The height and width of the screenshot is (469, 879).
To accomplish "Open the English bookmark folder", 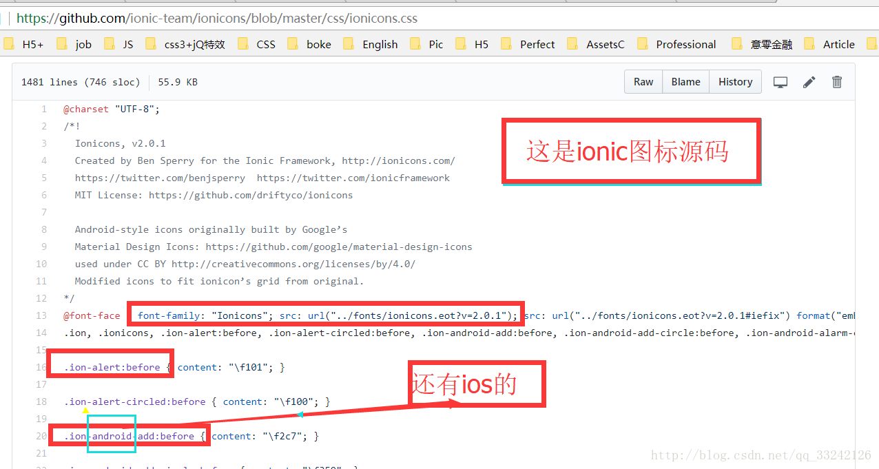I will click(x=371, y=44).
